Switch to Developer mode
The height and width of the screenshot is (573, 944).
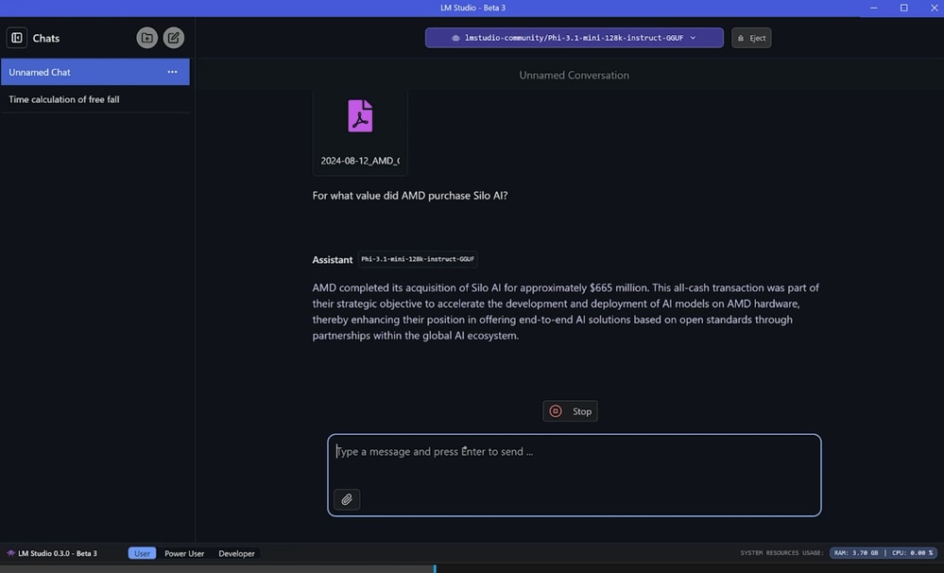coord(236,553)
